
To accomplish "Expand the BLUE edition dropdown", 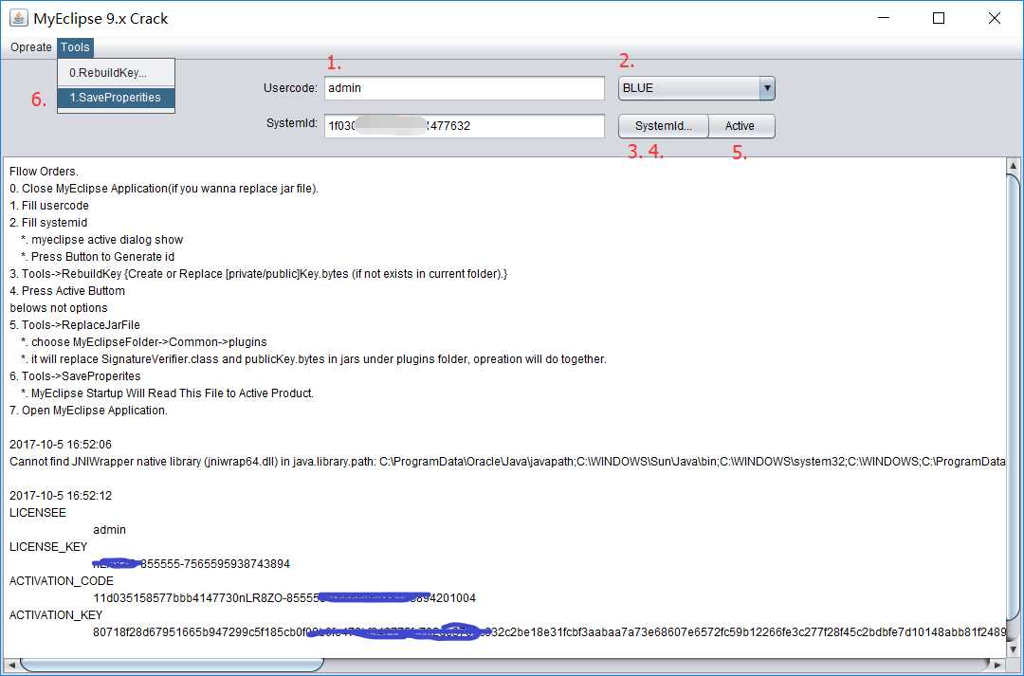I will 696,88.
